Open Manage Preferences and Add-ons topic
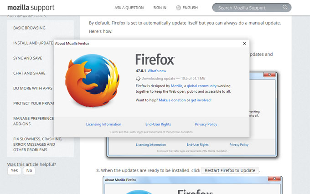 coord(33,121)
